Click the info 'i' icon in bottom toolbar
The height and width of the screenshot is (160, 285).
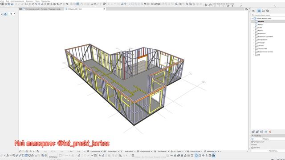[x=46, y=156]
